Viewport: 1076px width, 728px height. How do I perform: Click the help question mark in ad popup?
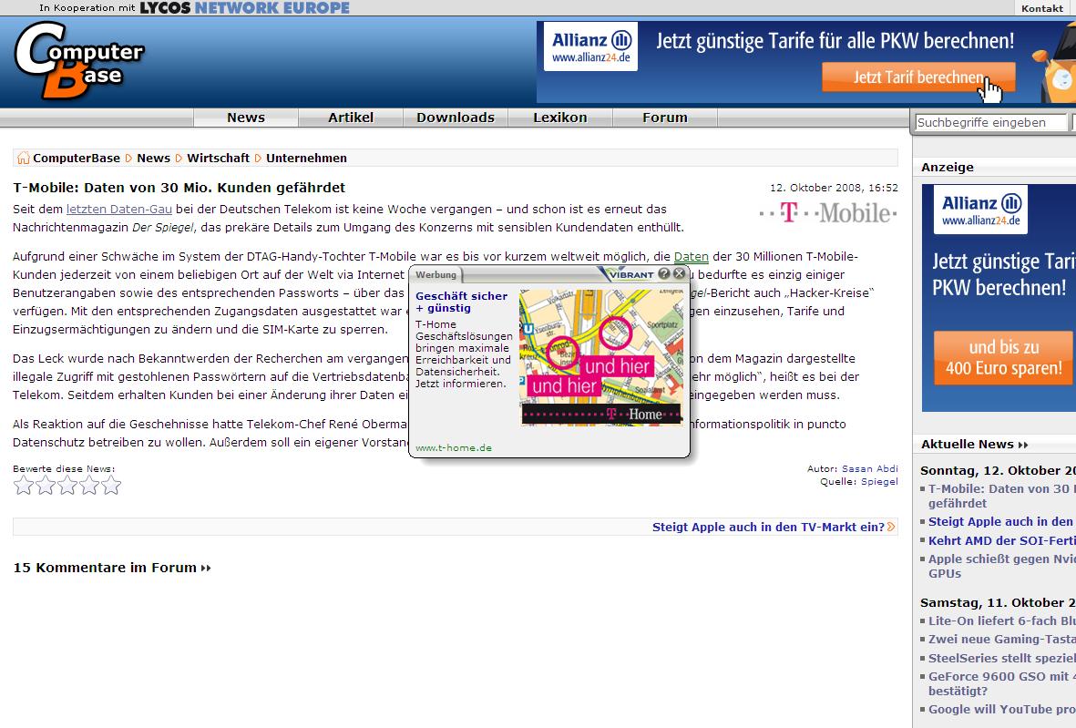[663, 273]
